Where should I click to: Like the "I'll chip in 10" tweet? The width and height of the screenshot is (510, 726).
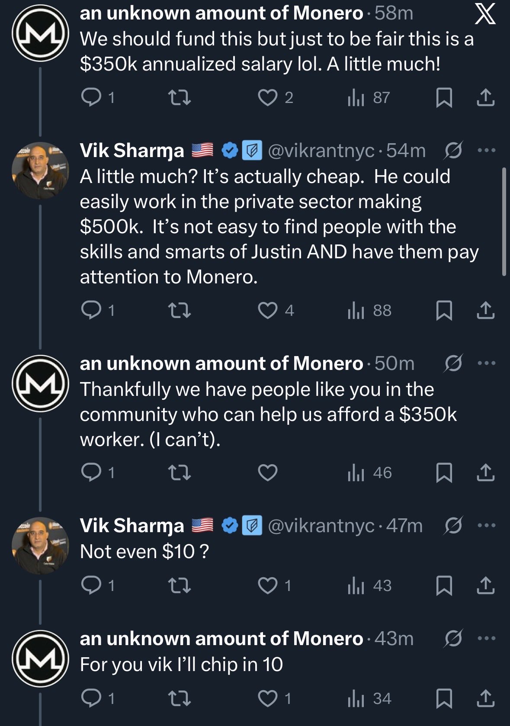click(x=267, y=698)
